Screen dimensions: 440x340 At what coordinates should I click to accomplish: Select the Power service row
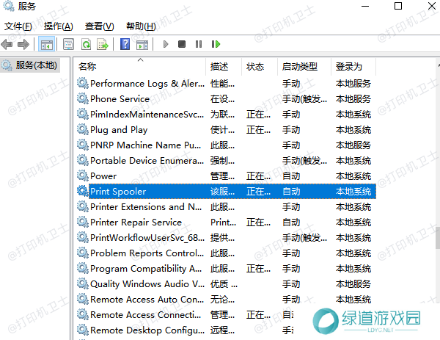point(226,176)
